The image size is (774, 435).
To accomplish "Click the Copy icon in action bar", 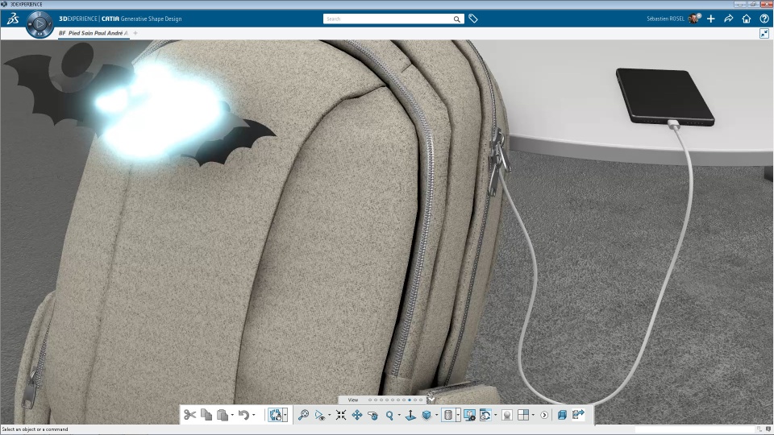I will pyautogui.click(x=206, y=415).
